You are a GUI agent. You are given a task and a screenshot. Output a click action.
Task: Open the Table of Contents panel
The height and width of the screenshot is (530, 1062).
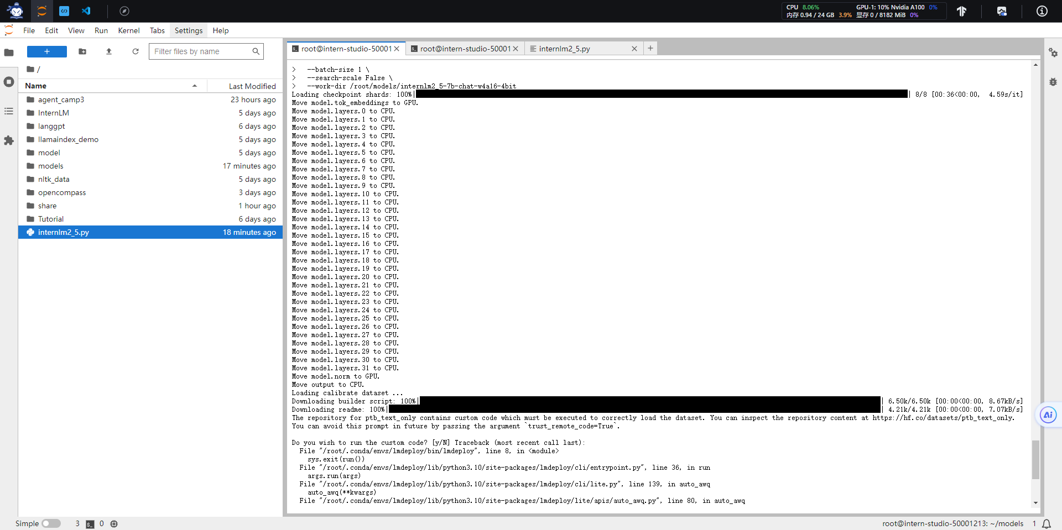tap(9, 111)
